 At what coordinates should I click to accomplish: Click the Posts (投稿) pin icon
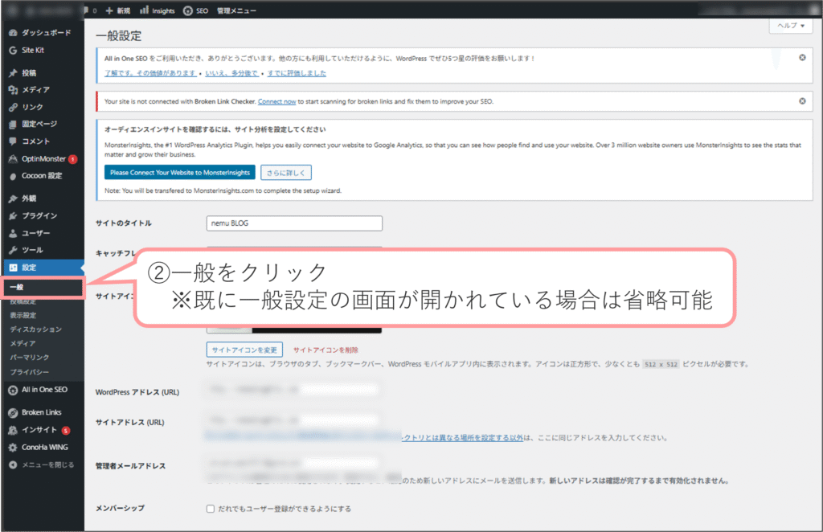[x=13, y=73]
